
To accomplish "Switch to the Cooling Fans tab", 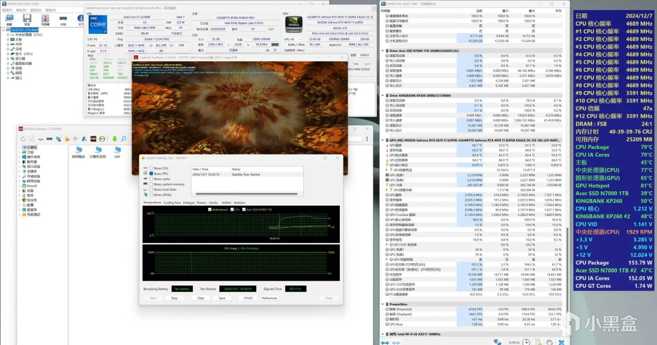I will 172,202.
